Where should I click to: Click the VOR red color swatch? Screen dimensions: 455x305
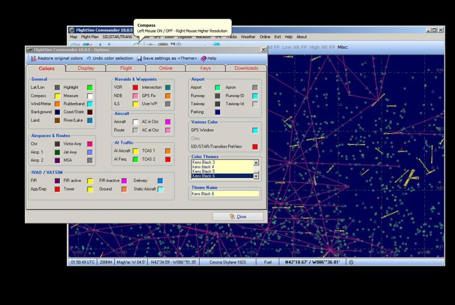point(135,88)
